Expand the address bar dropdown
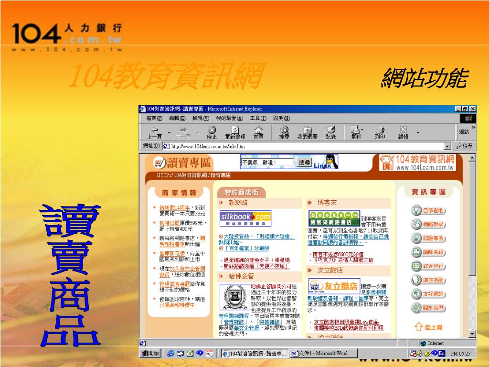This screenshot has height=367, width=489. [447, 146]
